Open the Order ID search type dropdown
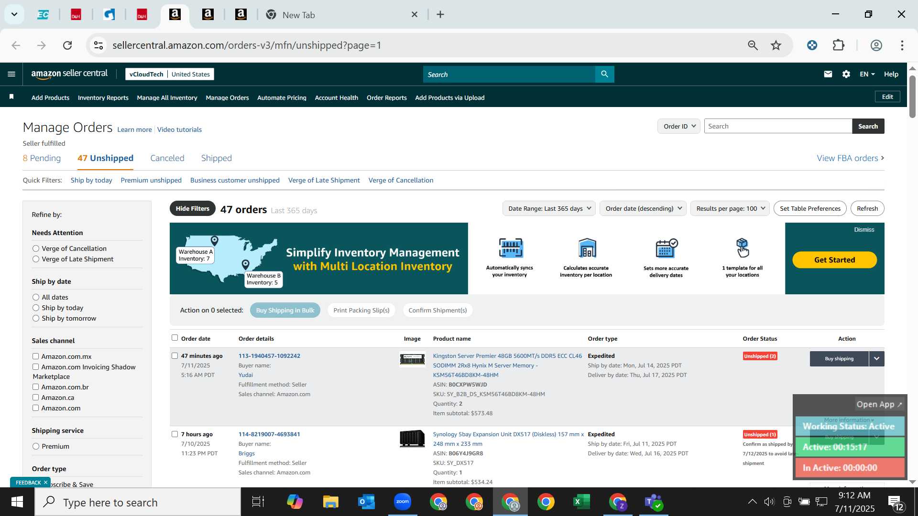This screenshot has height=516, width=918. pyautogui.click(x=679, y=126)
